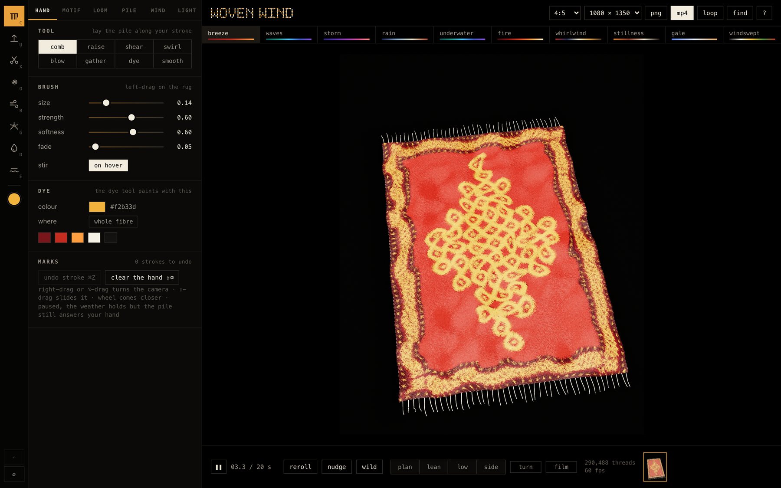Choose the whirlwind weather preset
This screenshot has height=488, width=781.
[578, 34]
